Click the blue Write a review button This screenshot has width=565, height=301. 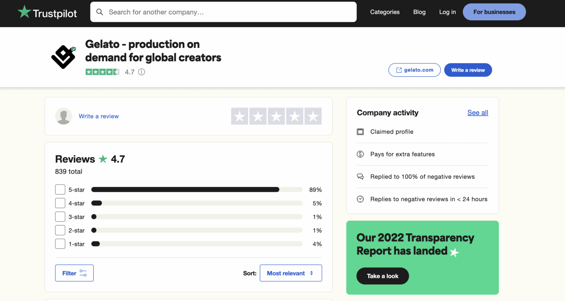pyautogui.click(x=468, y=70)
